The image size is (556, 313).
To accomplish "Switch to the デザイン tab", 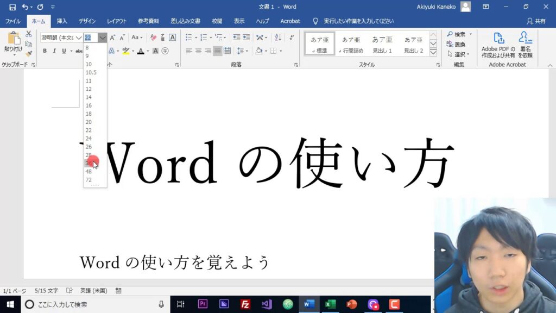I will [87, 21].
